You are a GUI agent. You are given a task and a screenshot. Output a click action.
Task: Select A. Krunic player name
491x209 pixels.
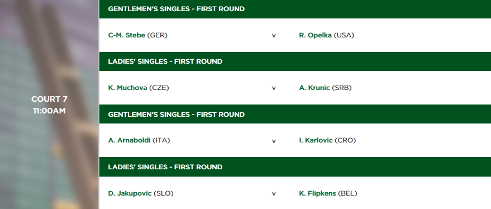(x=314, y=88)
